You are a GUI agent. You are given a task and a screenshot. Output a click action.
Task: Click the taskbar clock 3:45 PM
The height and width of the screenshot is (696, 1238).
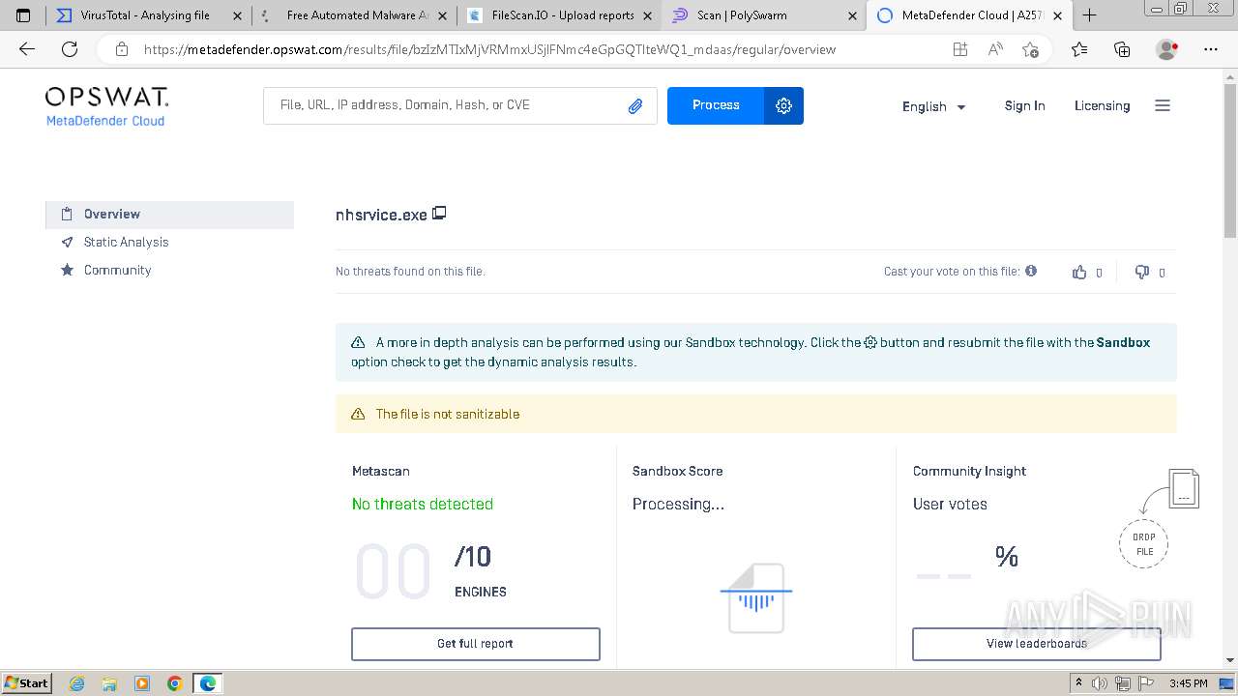(x=1188, y=683)
